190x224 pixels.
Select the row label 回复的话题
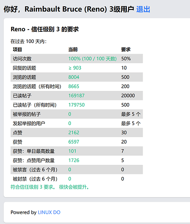[x=24, y=68]
